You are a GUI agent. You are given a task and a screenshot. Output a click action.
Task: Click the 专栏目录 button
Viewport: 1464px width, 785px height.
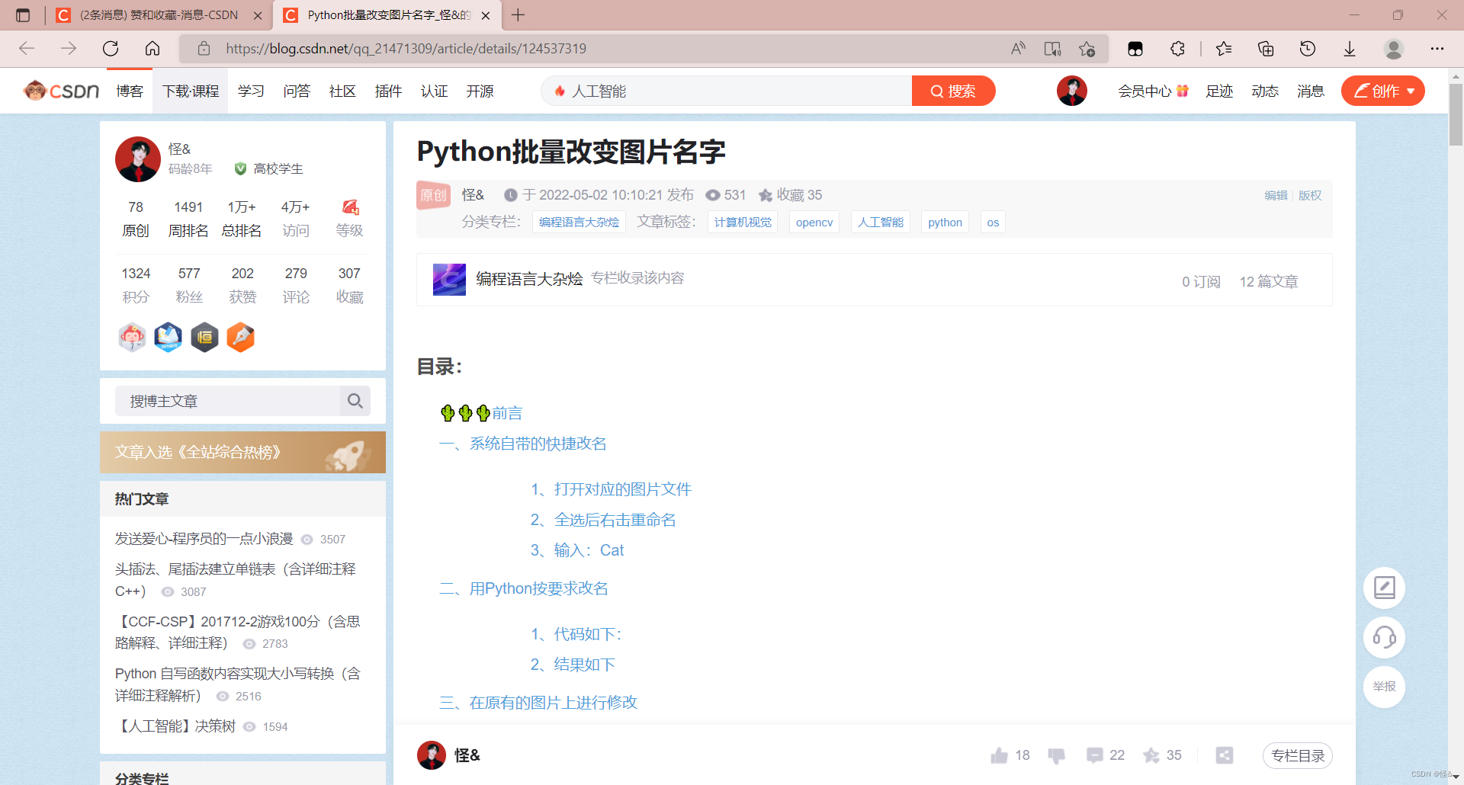point(1298,755)
